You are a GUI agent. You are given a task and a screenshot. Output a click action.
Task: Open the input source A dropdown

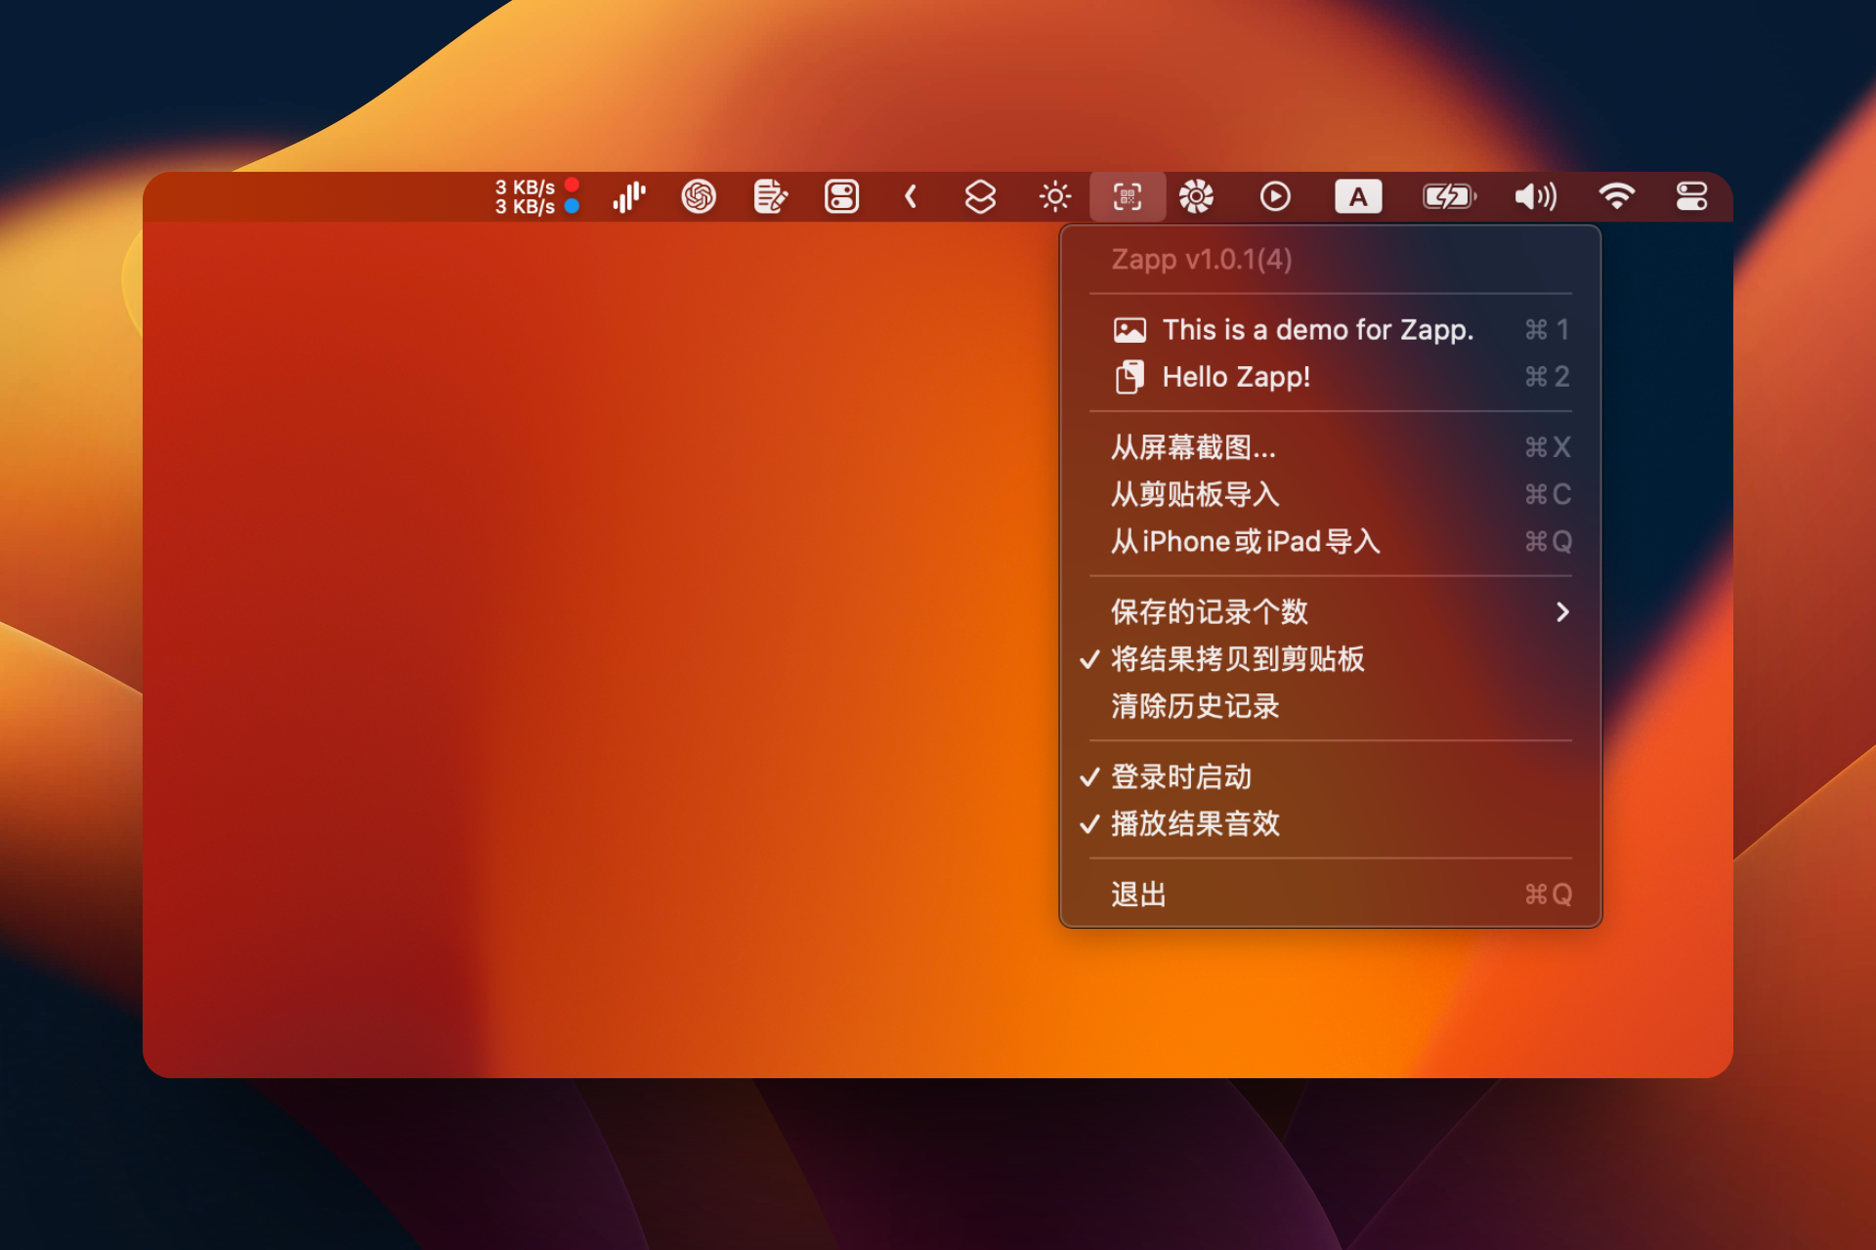point(1358,197)
